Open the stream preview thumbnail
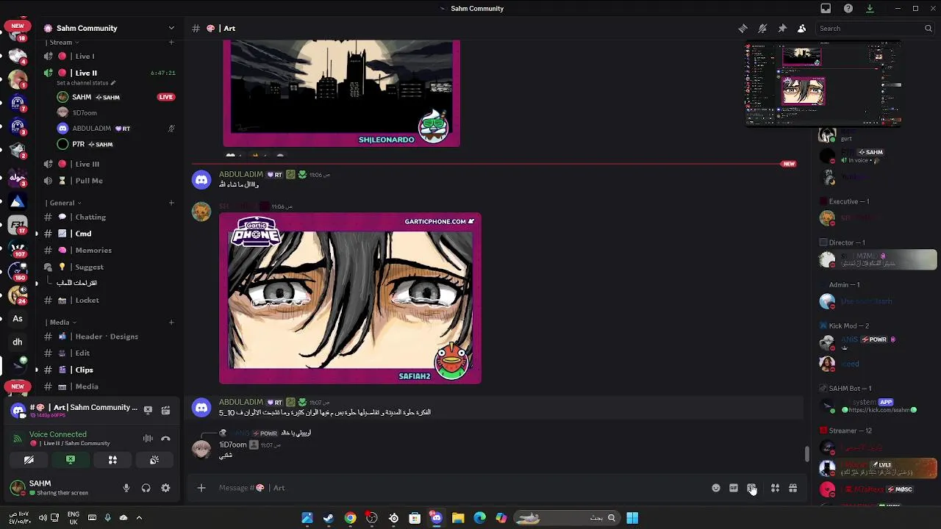 click(823, 84)
